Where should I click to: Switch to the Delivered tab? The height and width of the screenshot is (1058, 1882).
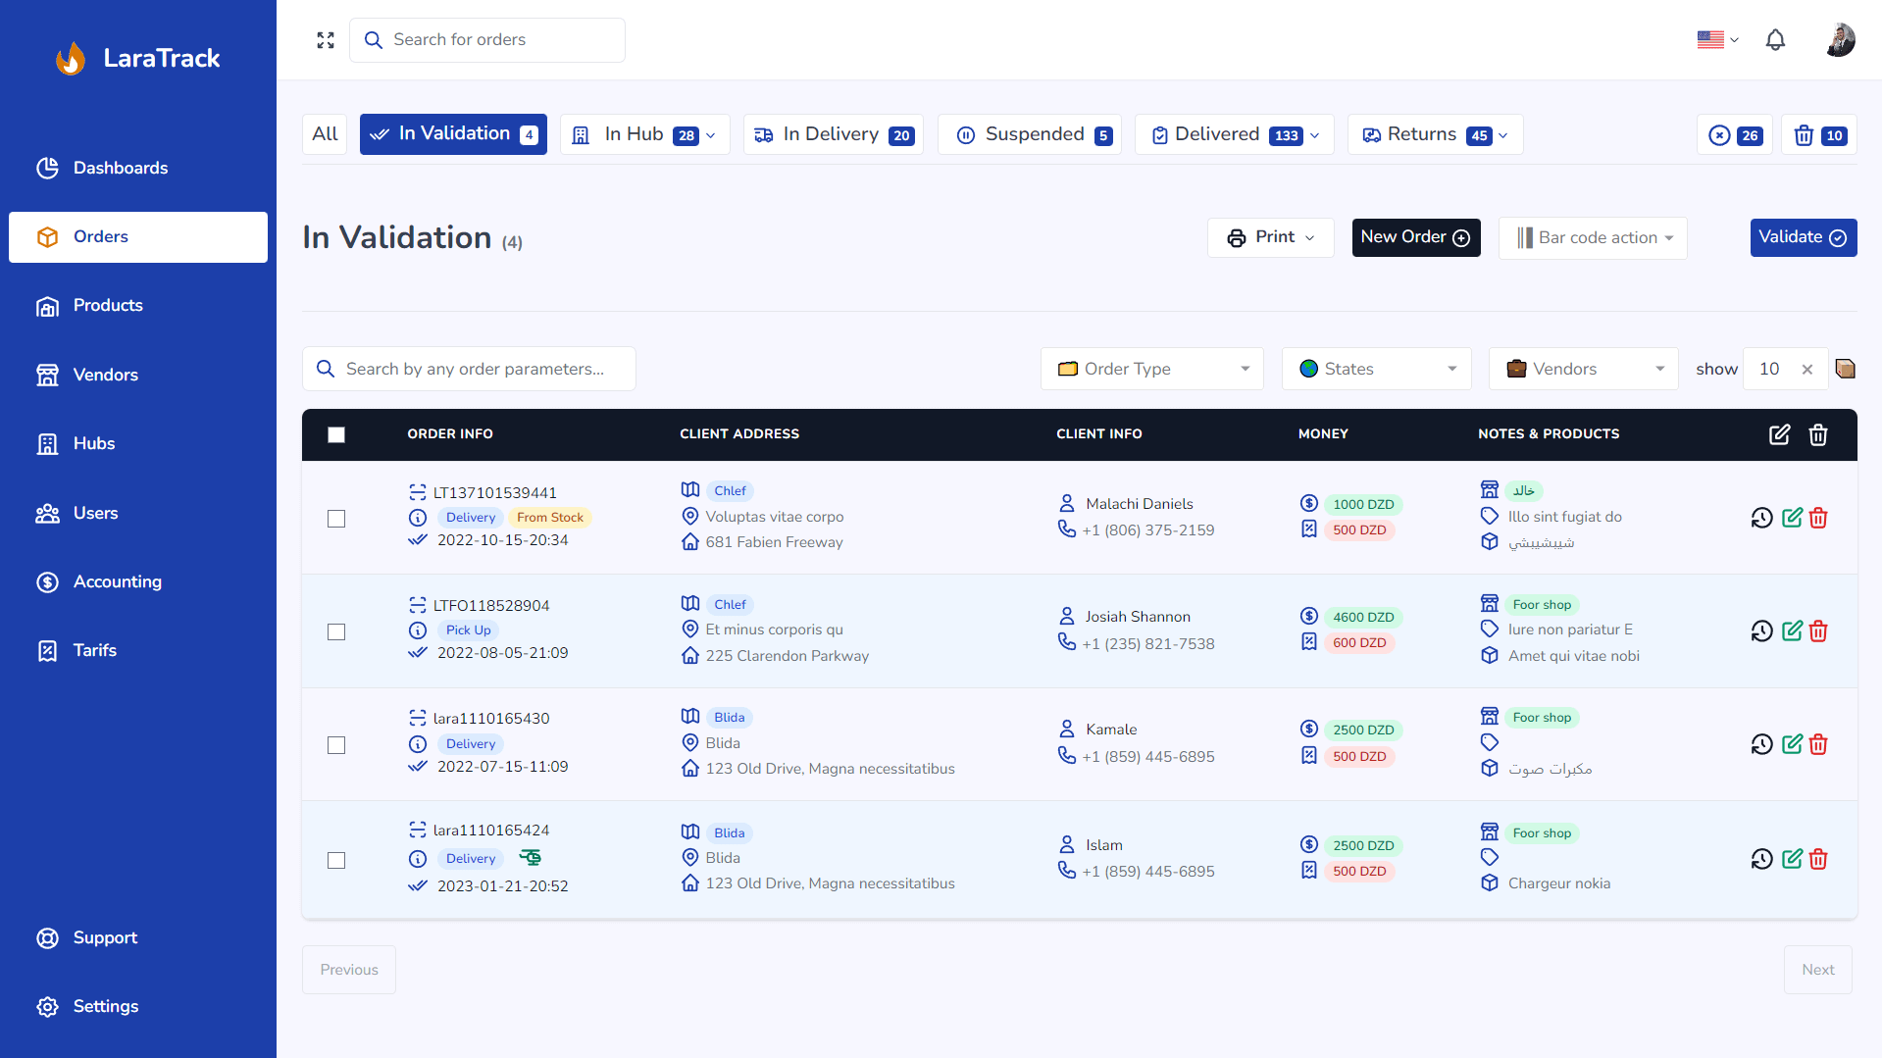coord(1234,134)
